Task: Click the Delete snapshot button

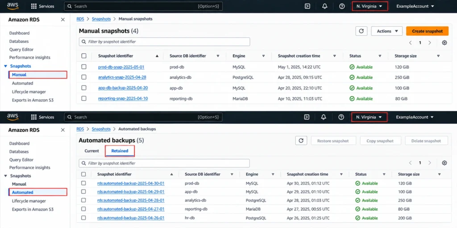Action: pyautogui.click(x=426, y=141)
